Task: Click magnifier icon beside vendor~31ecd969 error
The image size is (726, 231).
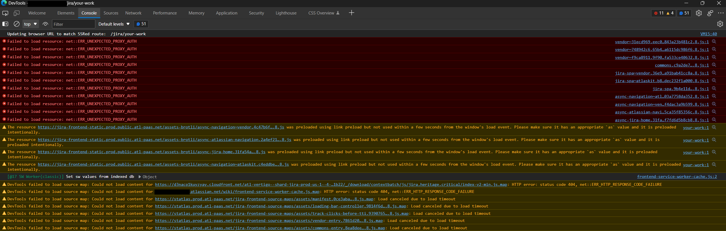Action: pos(714,41)
